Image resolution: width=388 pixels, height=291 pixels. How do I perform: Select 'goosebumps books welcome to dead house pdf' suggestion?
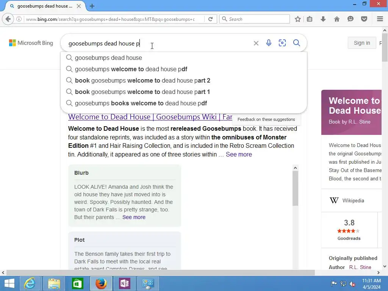(x=184, y=103)
